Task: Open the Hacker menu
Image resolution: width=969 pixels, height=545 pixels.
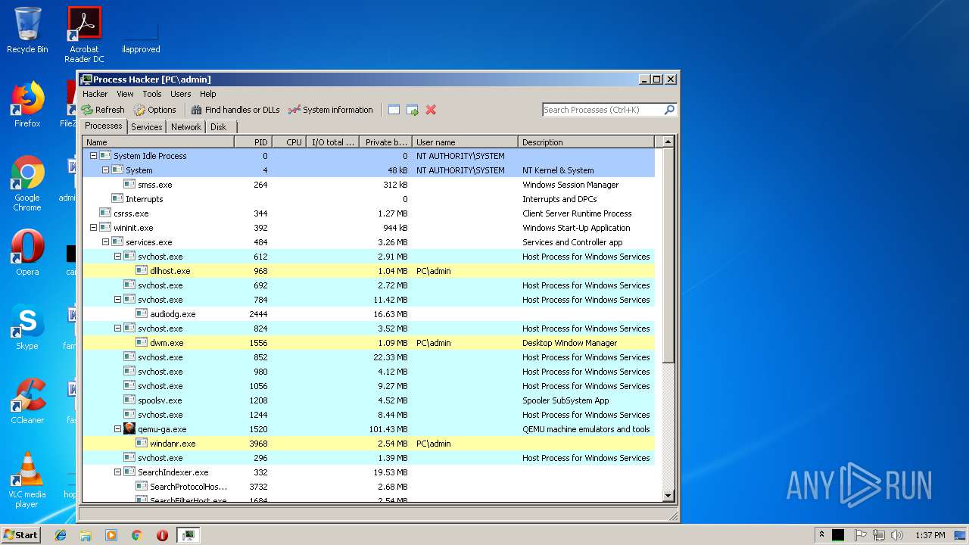Action: pos(95,94)
